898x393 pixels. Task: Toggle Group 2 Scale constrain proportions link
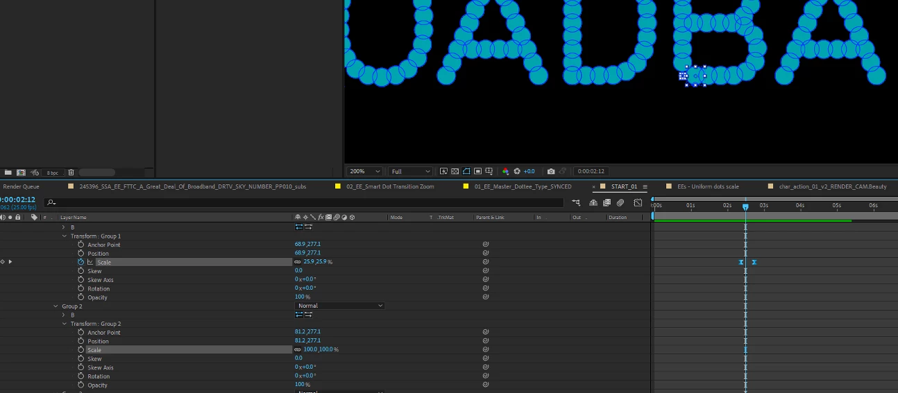(x=298, y=349)
